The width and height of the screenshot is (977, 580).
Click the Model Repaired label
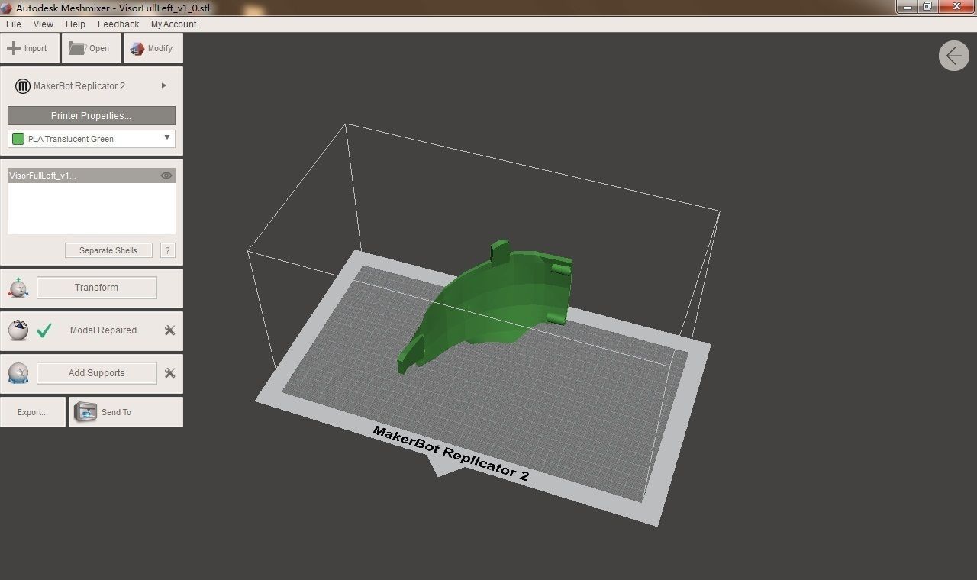103,330
